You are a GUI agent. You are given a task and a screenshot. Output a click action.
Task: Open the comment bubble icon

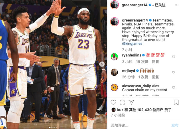(122, 102)
